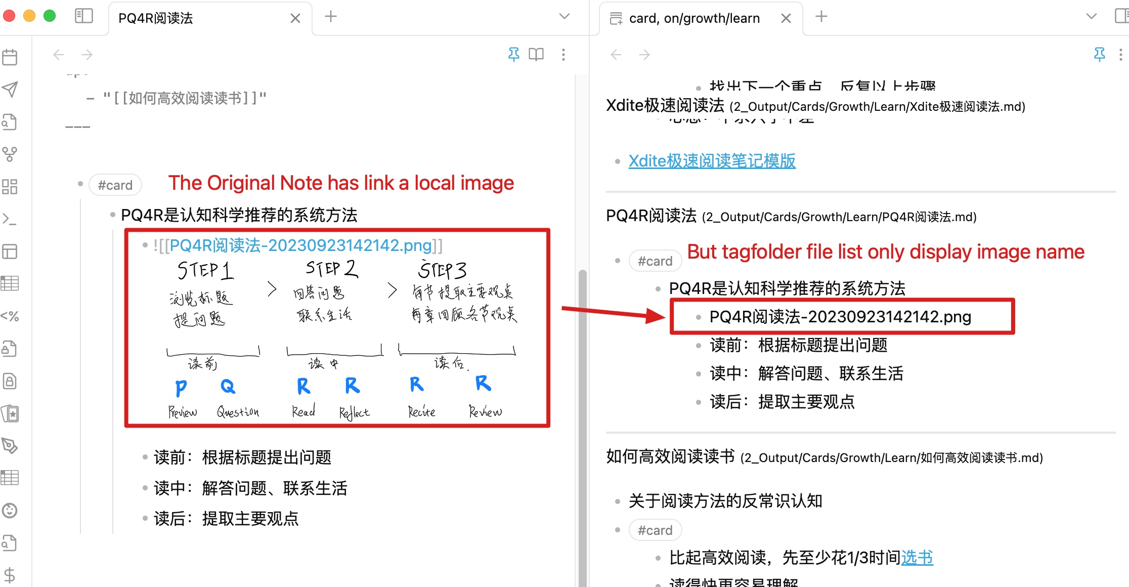This screenshot has width=1129, height=587.
Task: Toggle the left sidebar panel icon
Action: (84, 16)
